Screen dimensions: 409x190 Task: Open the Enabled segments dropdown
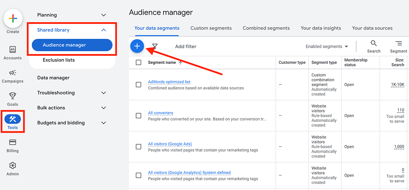click(327, 46)
